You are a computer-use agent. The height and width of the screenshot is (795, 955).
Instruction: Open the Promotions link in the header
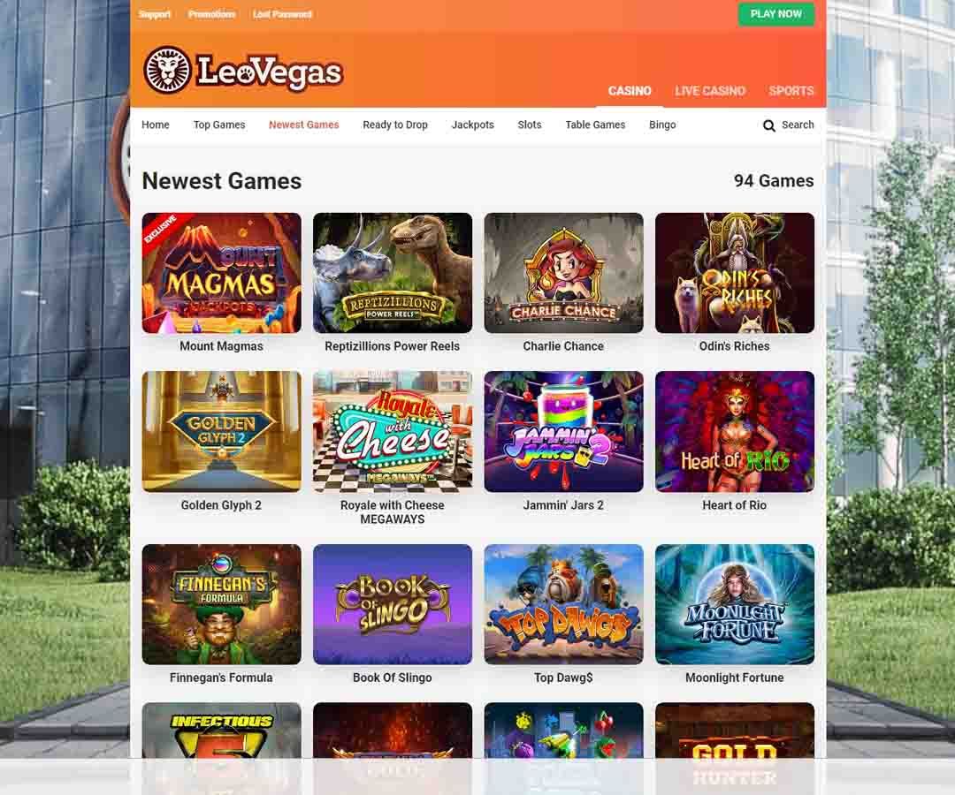point(211,14)
